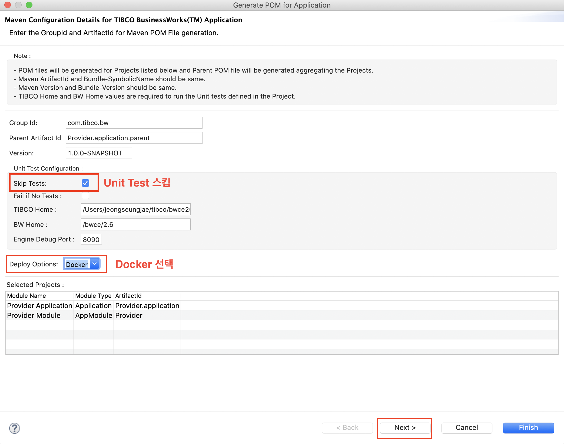Click the Next button to proceed
Screen dimensions: 564x444
coord(405,427)
